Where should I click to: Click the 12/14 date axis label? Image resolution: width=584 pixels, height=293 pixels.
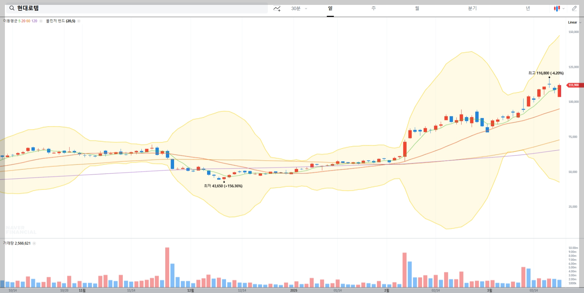click(242, 290)
